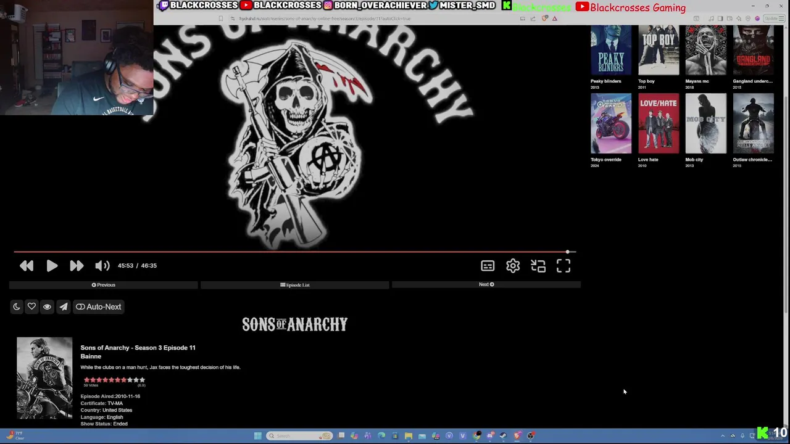Enter fullscreen mode
The height and width of the screenshot is (444, 790).
pos(563,266)
